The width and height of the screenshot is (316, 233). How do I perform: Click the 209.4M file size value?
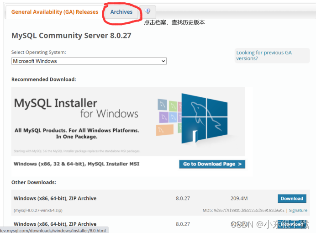[x=239, y=199]
